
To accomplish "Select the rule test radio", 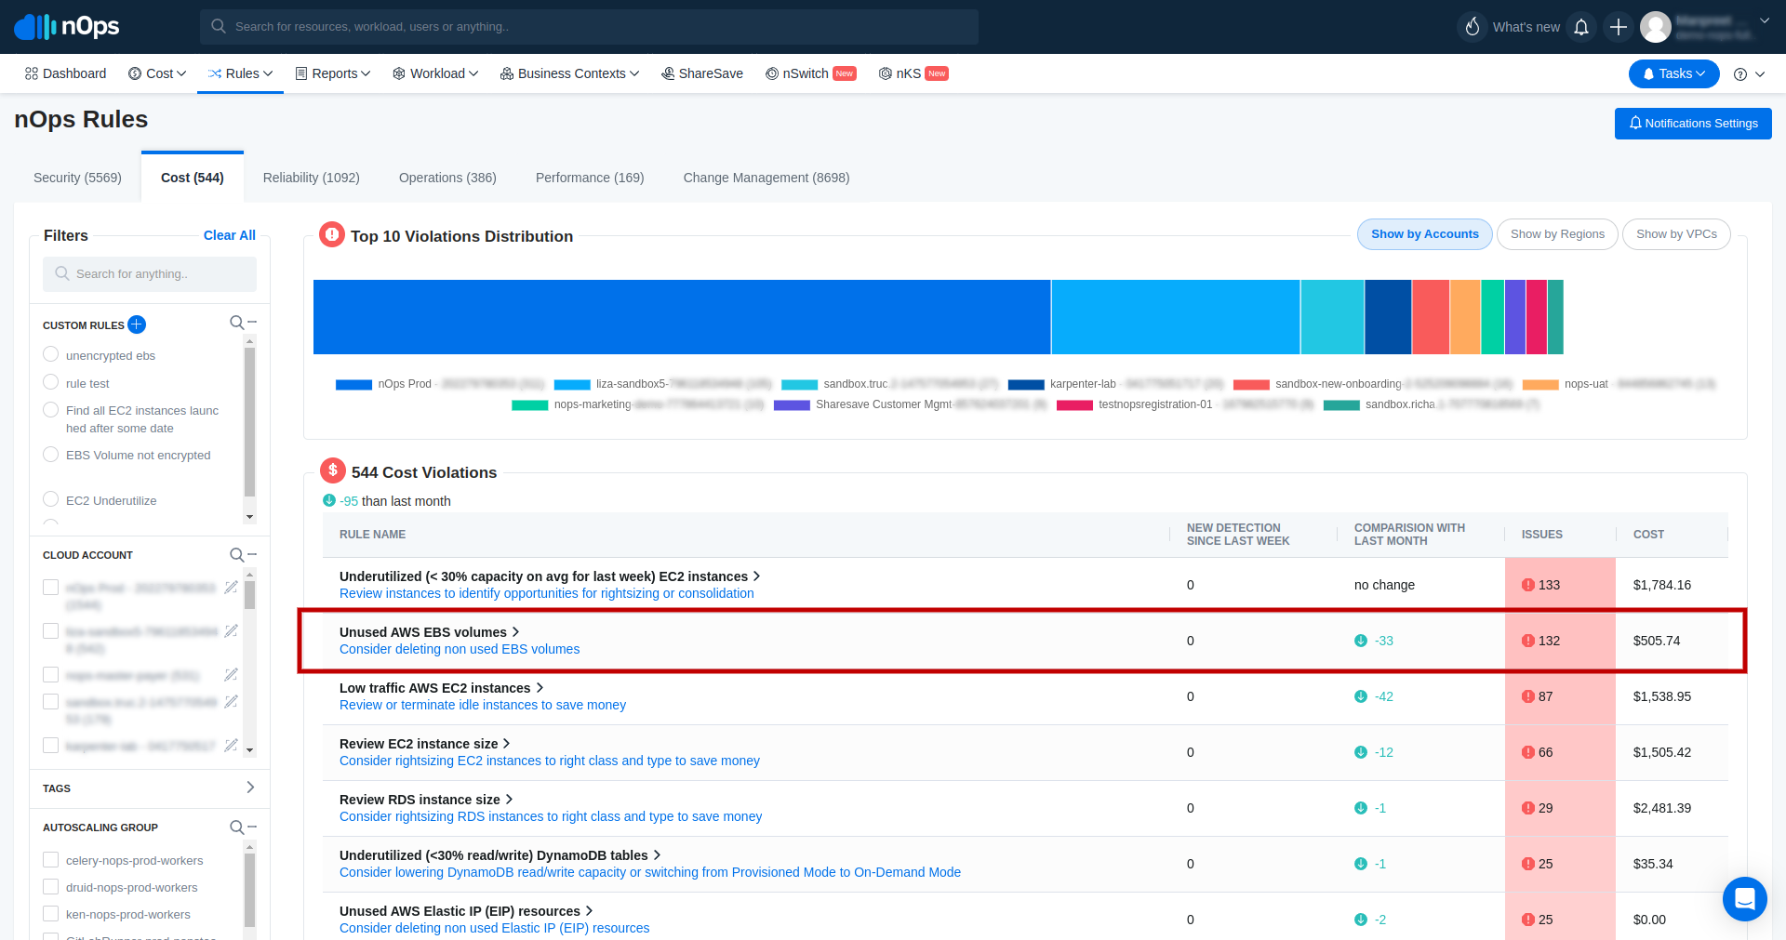I will pos(51,382).
